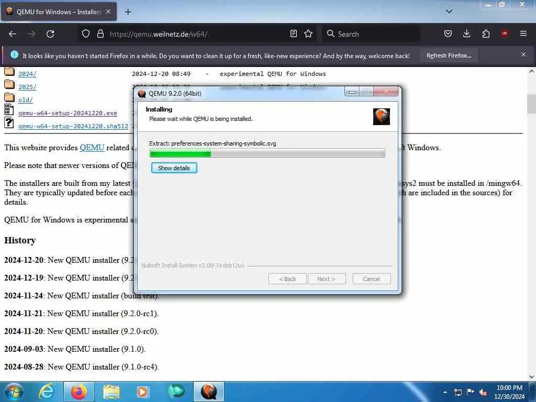Click the folder icon beside old/

coord(9,97)
